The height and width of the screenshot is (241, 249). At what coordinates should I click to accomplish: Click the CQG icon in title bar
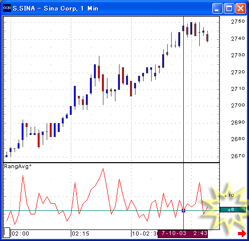pyautogui.click(x=7, y=8)
